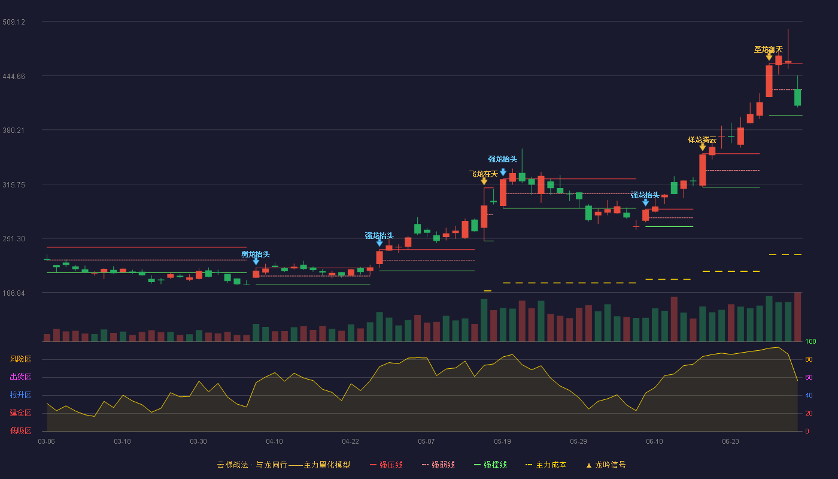The image size is (838, 479).
Task: Click the 40 indicator scale value
Action: [809, 395]
